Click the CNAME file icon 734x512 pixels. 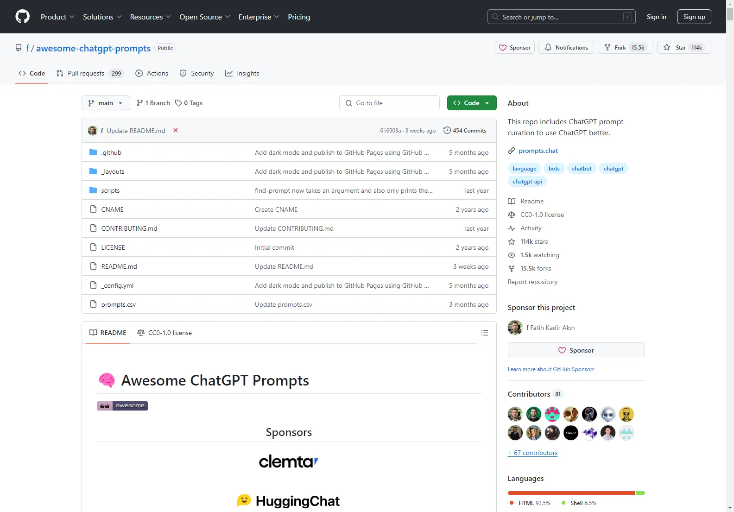[93, 209]
